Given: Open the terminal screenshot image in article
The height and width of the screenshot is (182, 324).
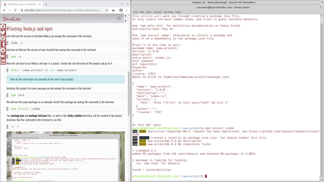Looking at the screenshot, I should tap(66, 156).
